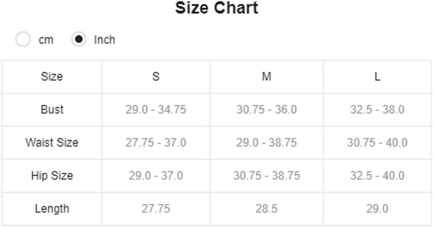Click the Hip Size row label
The height and width of the screenshot is (227, 433).
pos(52,176)
